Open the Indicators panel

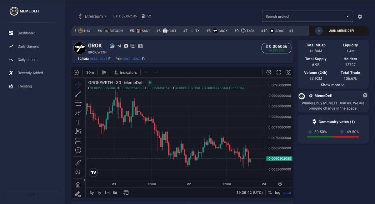[126, 72]
